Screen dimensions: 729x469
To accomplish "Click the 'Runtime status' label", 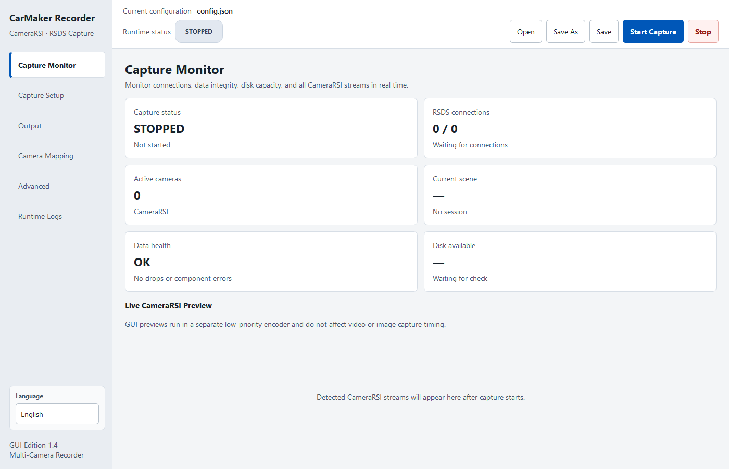I will click(147, 32).
